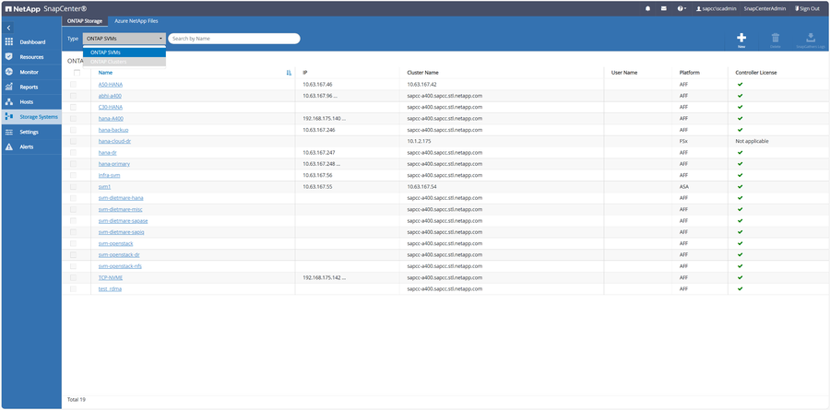
Task: Switch to the Azure NetApp Files tab
Action: pyautogui.click(x=136, y=21)
